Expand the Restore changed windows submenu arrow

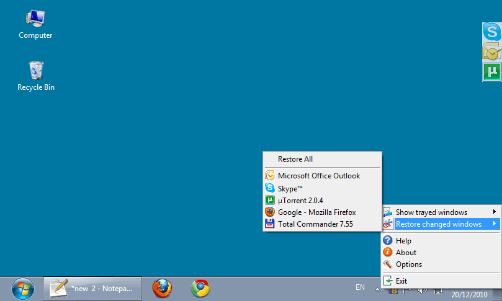(x=494, y=224)
